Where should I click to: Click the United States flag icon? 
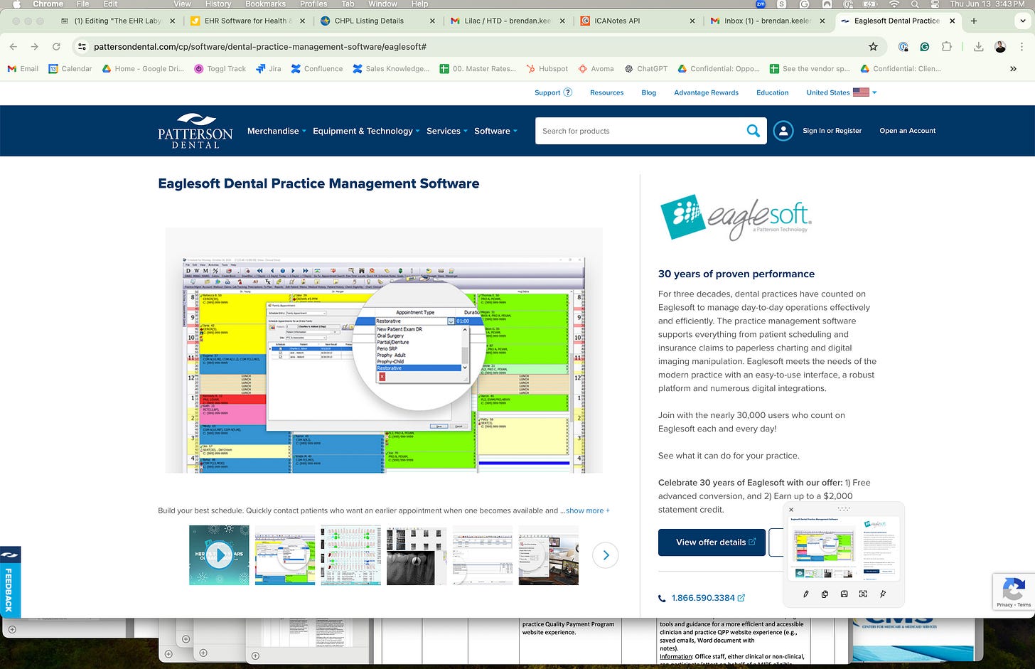[861, 92]
